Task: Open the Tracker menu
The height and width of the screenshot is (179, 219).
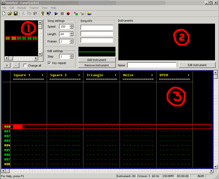Action: click(34, 8)
